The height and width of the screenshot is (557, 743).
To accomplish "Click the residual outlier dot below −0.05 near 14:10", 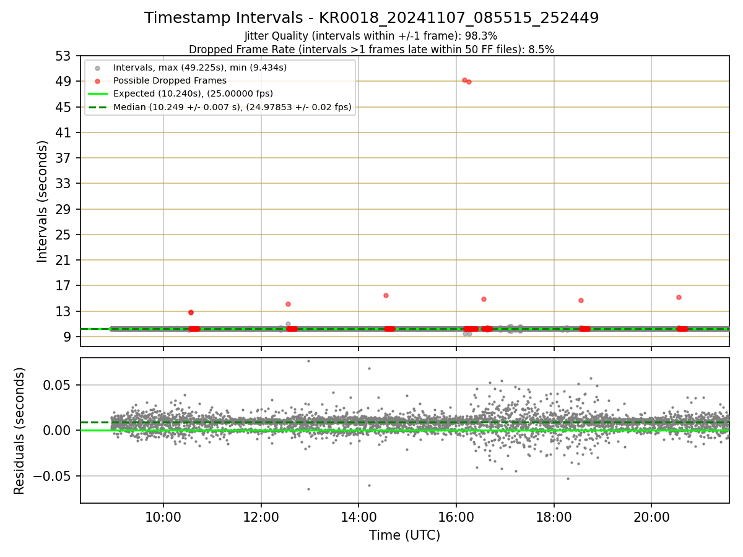I will point(369,485).
